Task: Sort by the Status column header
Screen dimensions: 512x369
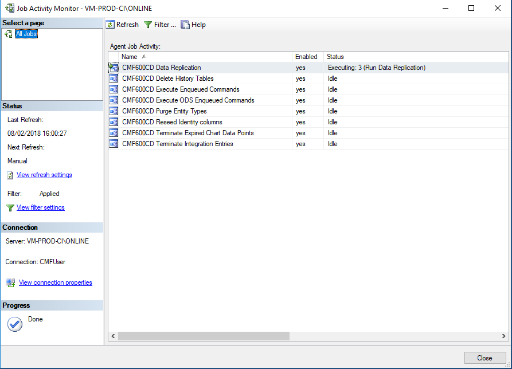Action: coord(416,57)
